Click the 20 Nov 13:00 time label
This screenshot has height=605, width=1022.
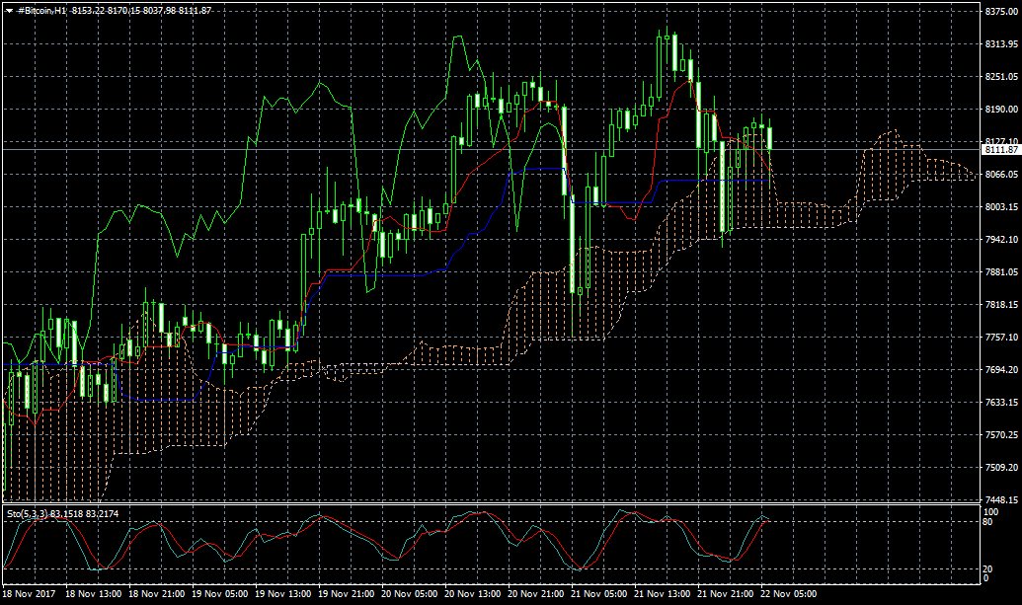click(x=472, y=595)
